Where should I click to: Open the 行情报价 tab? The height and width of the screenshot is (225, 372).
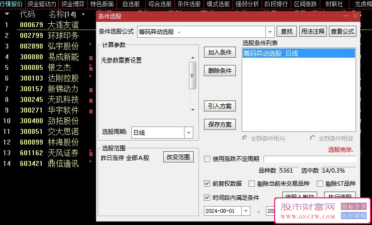coord(11,4)
